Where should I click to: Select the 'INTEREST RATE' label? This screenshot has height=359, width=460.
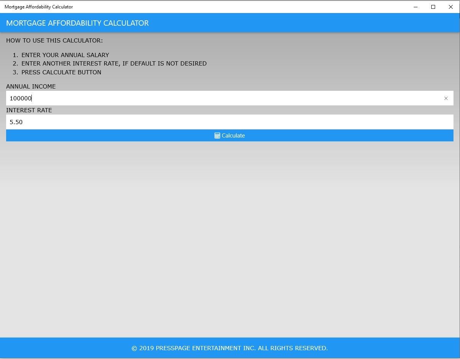[29, 110]
